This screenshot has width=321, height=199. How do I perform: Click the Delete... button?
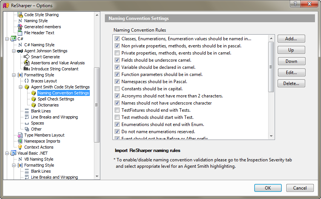pyautogui.click(x=291, y=83)
